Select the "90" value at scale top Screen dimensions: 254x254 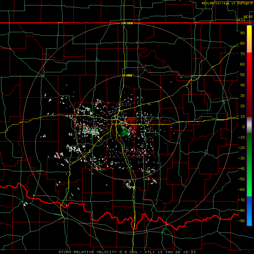242,33
